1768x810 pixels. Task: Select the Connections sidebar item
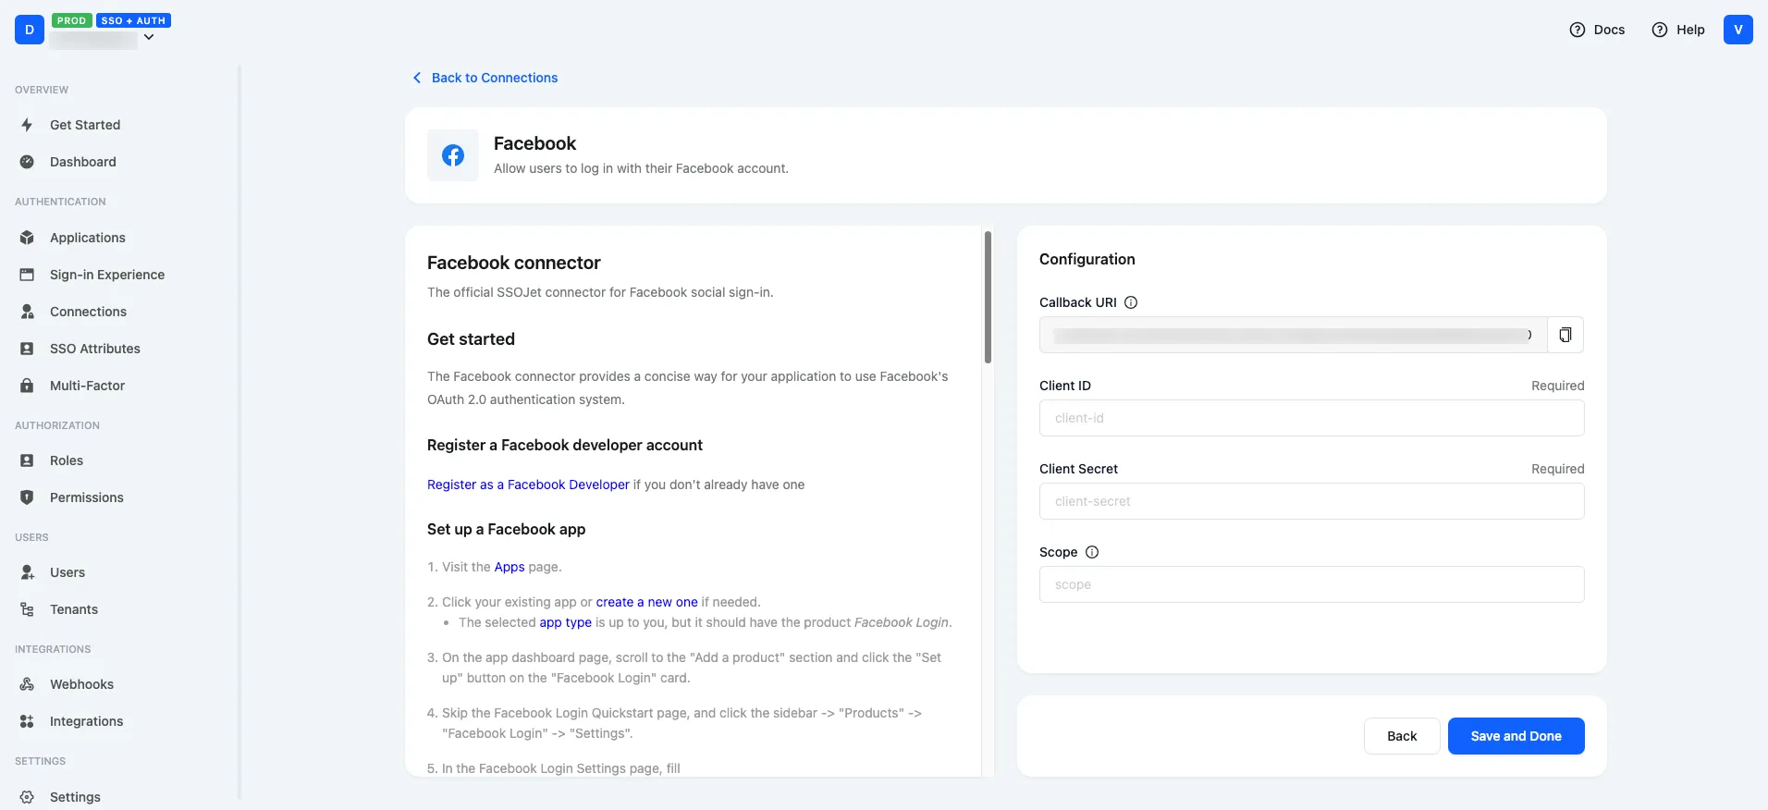[88, 311]
